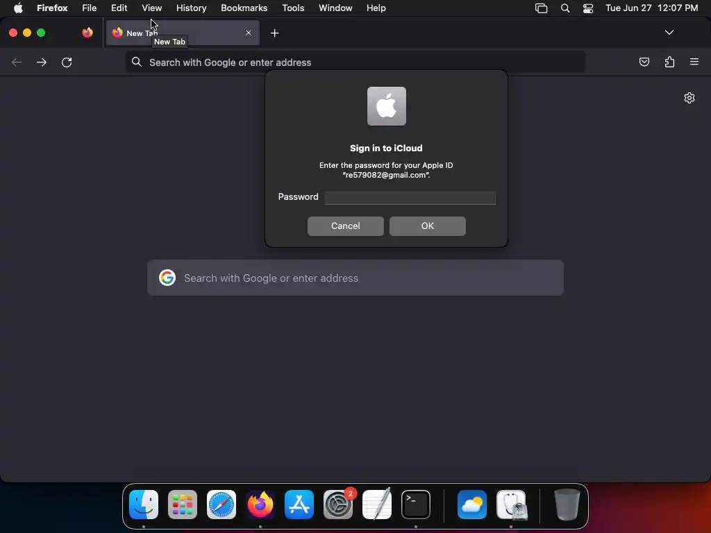The image size is (711, 533).
Task: Close the New Tab tab
Action: 249,33
